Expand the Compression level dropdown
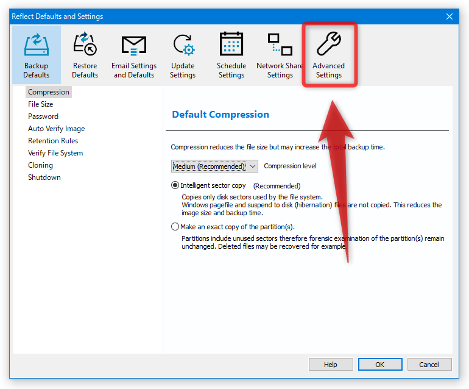The width and height of the screenshot is (469, 389). (x=214, y=166)
